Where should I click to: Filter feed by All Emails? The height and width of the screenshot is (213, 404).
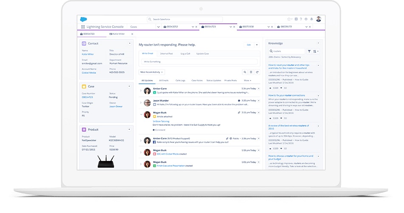point(164,80)
